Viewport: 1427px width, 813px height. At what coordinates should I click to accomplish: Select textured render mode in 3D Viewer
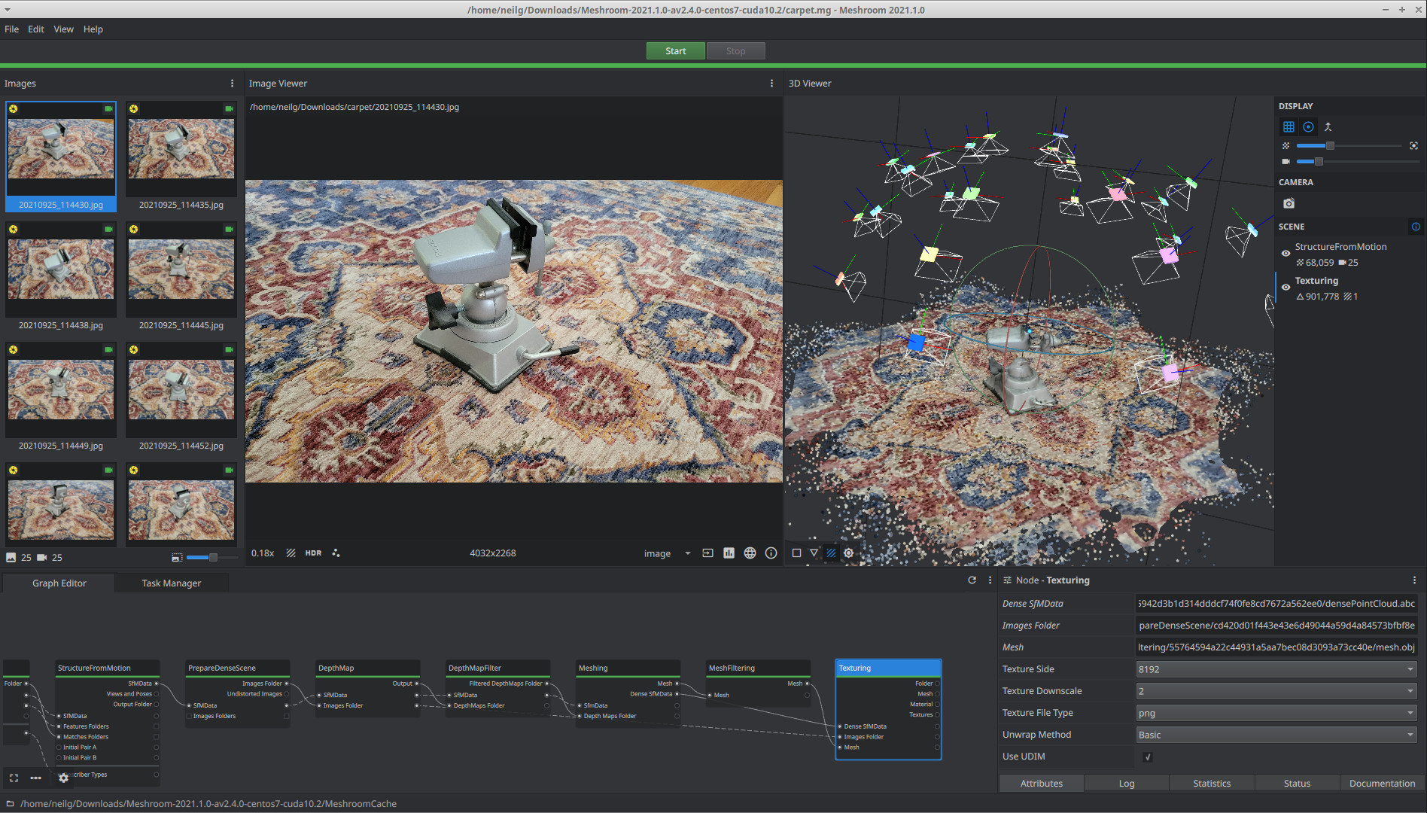[831, 553]
